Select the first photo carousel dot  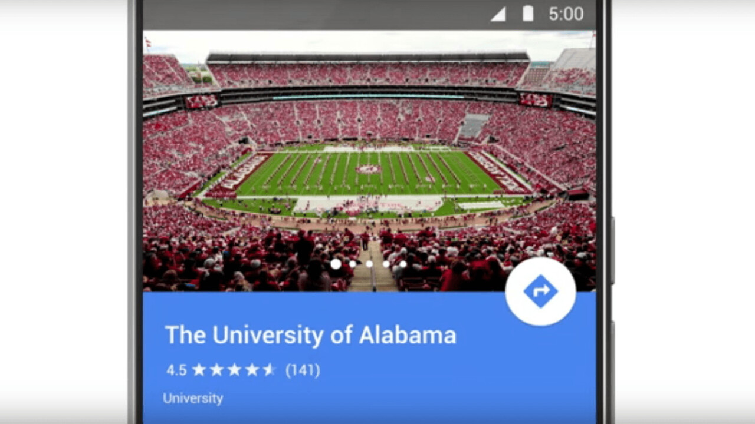(x=336, y=264)
